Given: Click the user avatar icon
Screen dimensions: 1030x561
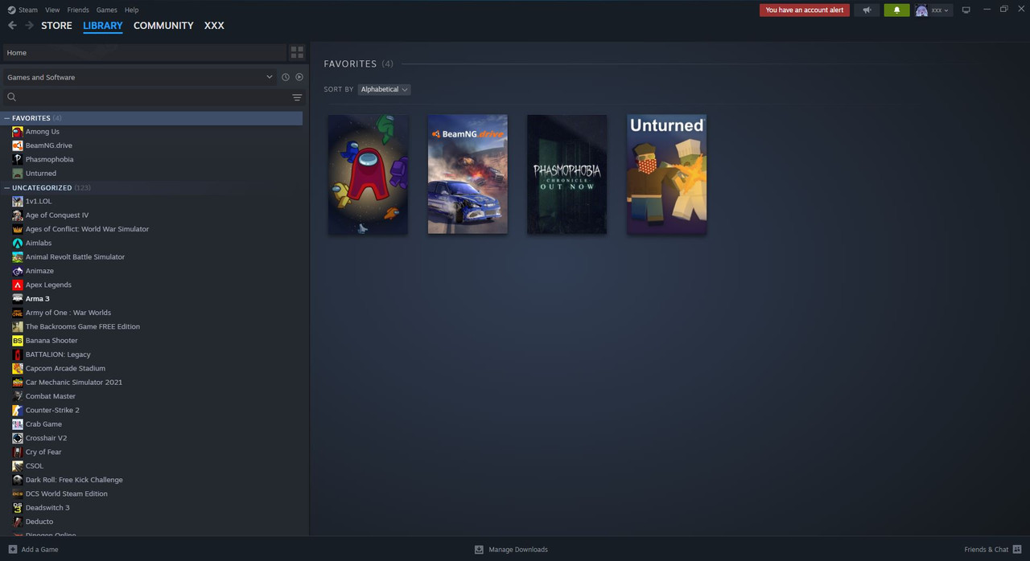Looking at the screenshot, I should (921, 10).
